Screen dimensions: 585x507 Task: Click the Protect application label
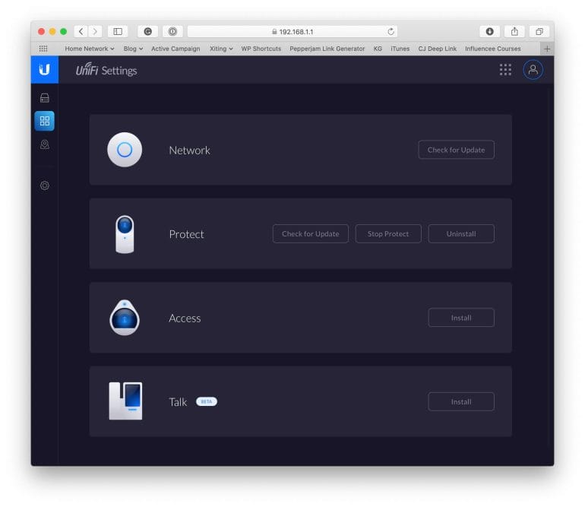[187, 234]
